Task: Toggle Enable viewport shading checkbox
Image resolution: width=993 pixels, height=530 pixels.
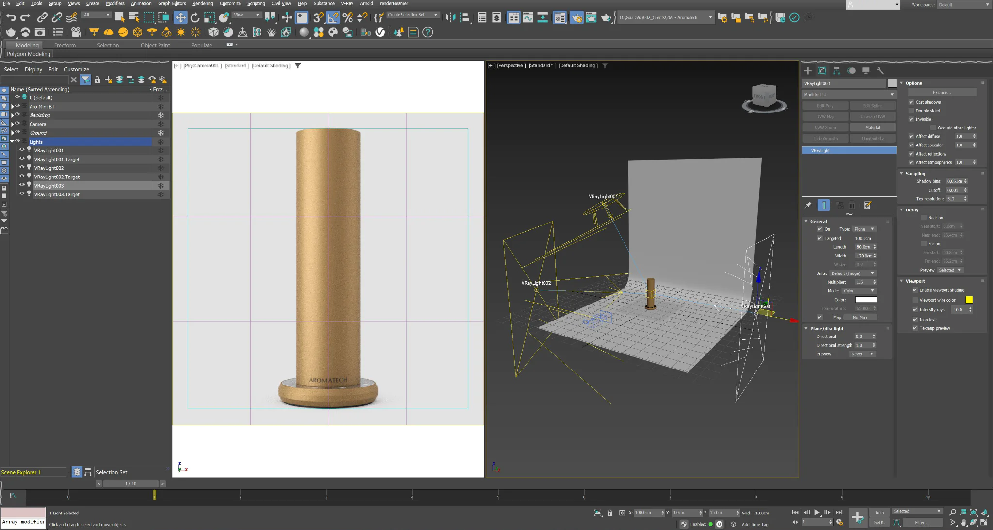Action: (x=915, y=290)
